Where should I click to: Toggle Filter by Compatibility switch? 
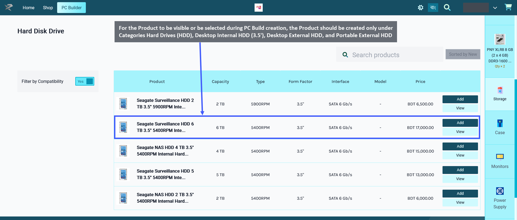coord(85,81)
